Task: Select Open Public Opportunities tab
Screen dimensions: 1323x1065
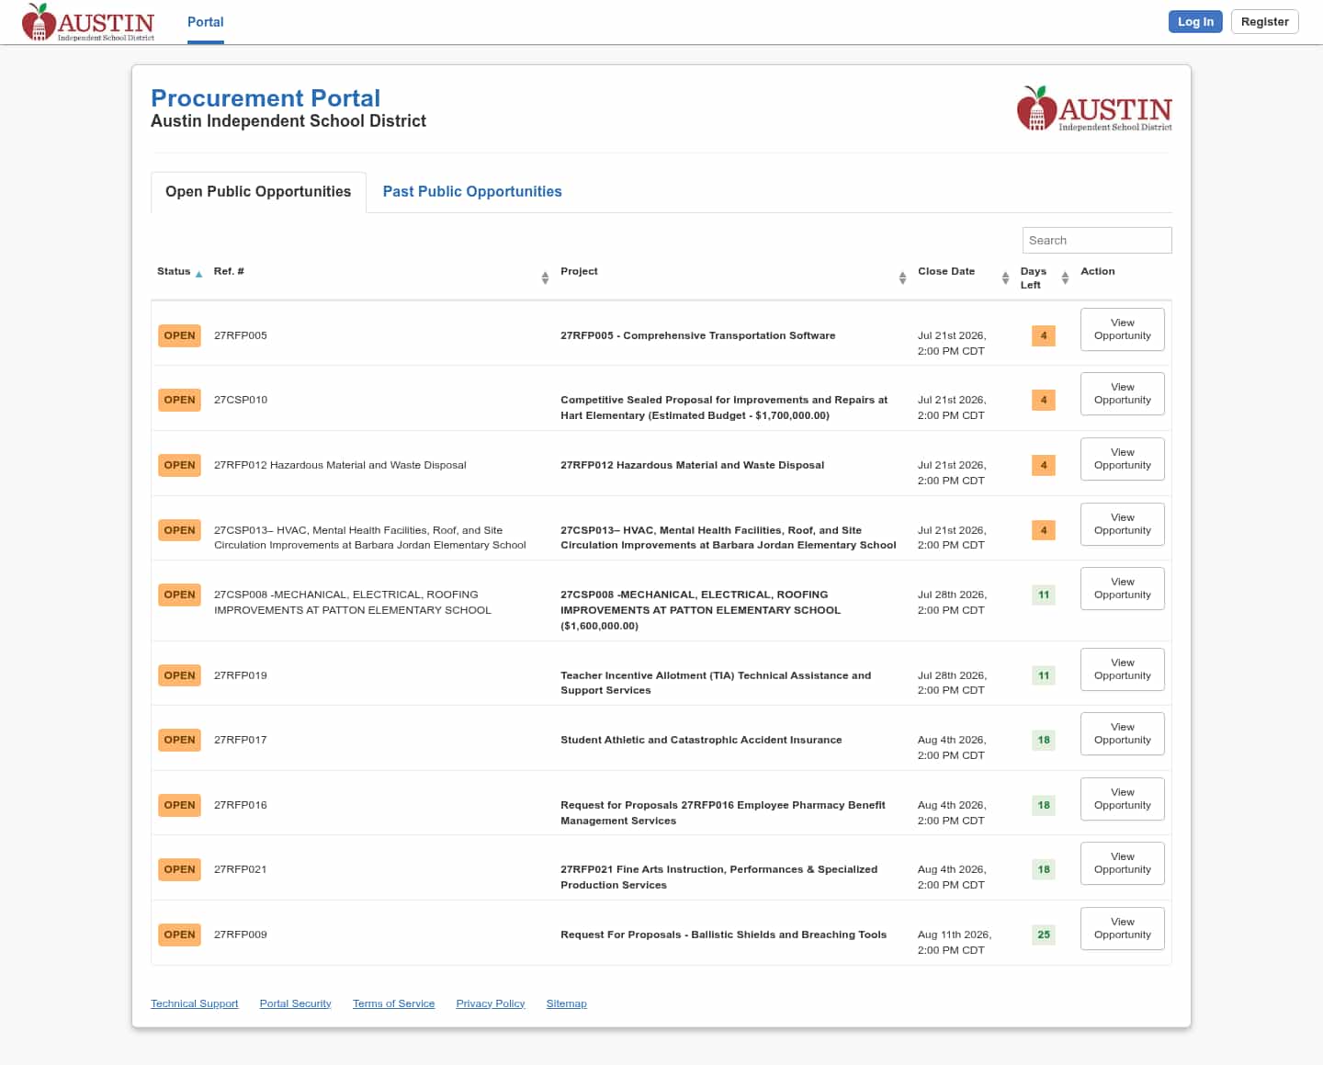Action: pyautogui.click(x=258, y=191)
